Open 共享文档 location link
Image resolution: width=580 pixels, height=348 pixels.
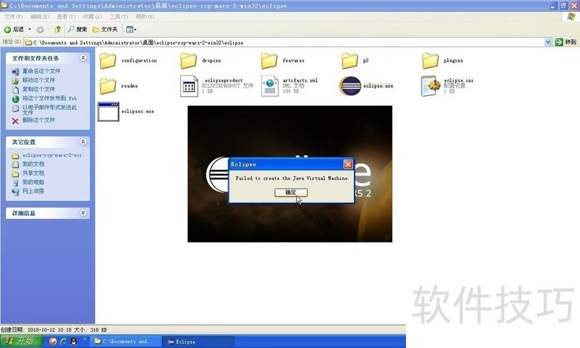click(x=33, y=173)
